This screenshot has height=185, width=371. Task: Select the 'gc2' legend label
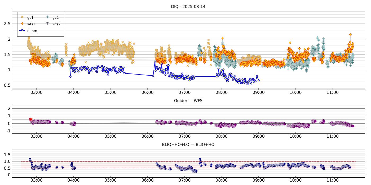(x=56, y=18)
